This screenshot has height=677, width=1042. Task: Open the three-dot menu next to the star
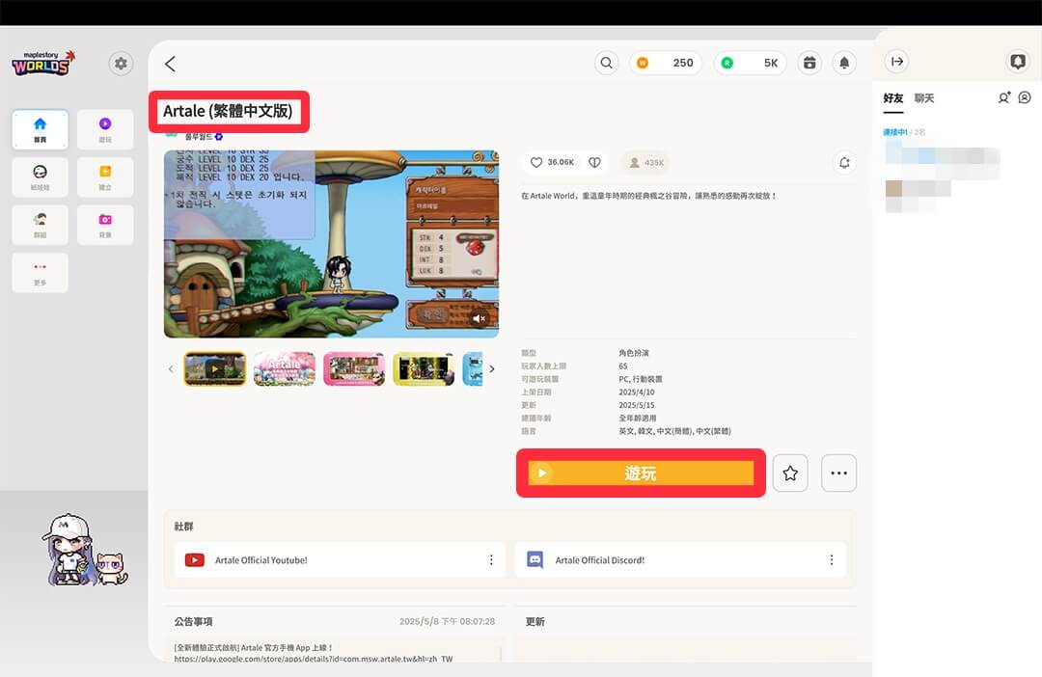pyautogui.click(x=838, y=473)
